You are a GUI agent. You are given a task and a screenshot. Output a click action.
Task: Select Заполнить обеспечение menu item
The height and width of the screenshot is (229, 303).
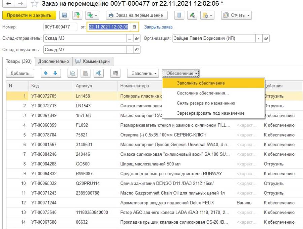click(201, 83)
